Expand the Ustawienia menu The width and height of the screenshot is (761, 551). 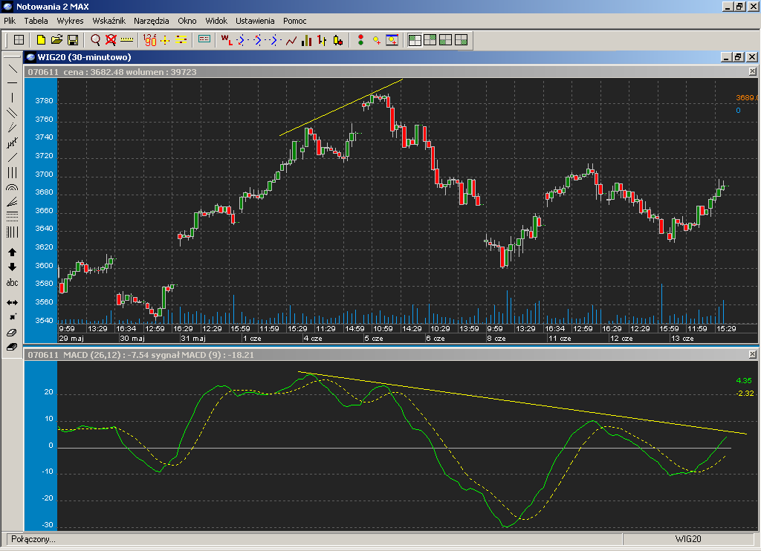point(255,21)
